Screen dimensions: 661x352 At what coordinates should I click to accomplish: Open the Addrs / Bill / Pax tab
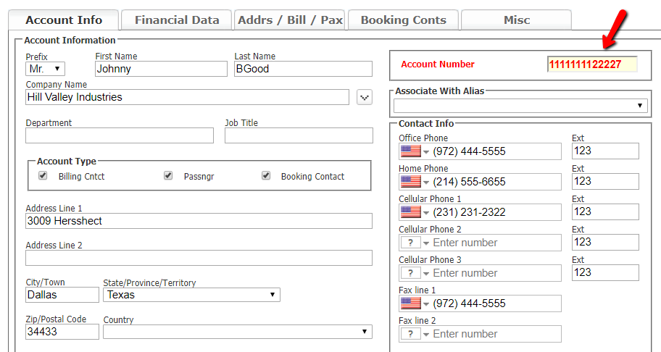[290, 20]
